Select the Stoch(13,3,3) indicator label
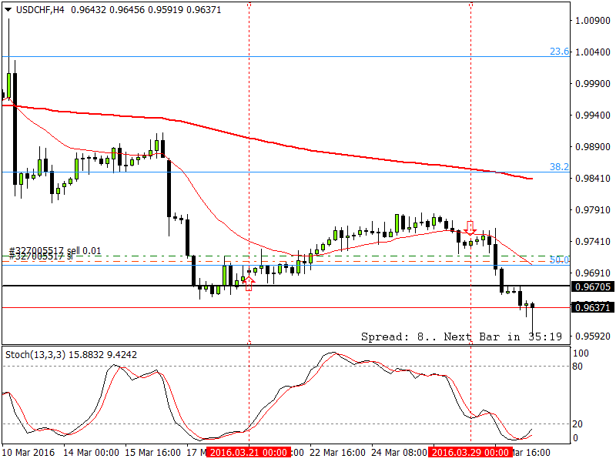 coord(35,355)
